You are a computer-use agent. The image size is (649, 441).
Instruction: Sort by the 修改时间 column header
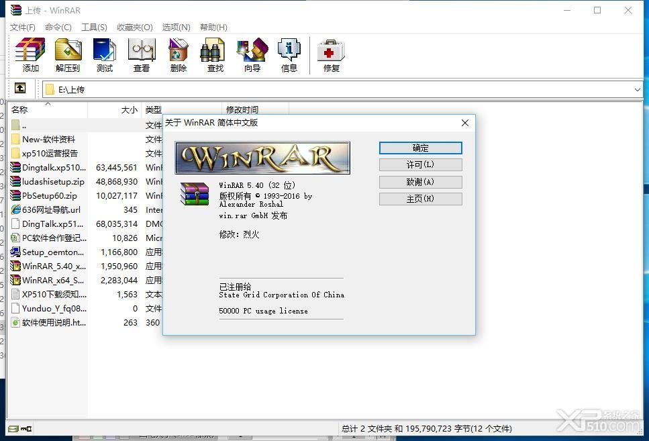255,109
